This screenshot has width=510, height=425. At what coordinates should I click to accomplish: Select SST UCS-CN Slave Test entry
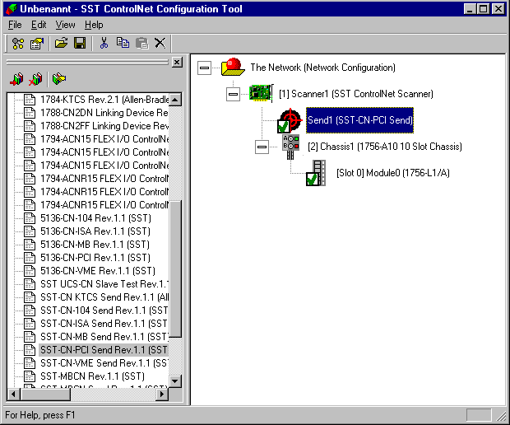coord(104,284)
